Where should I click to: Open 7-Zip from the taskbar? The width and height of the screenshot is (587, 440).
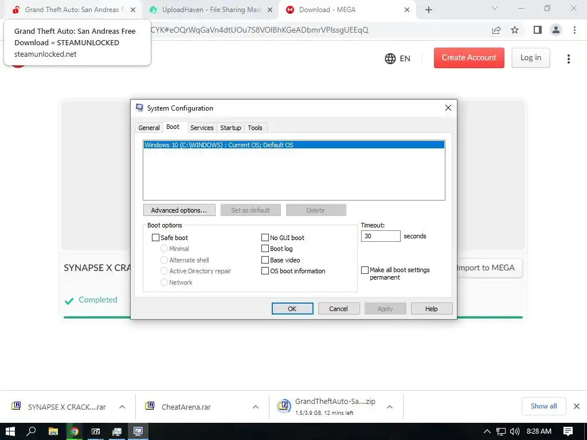pos(96,431)
